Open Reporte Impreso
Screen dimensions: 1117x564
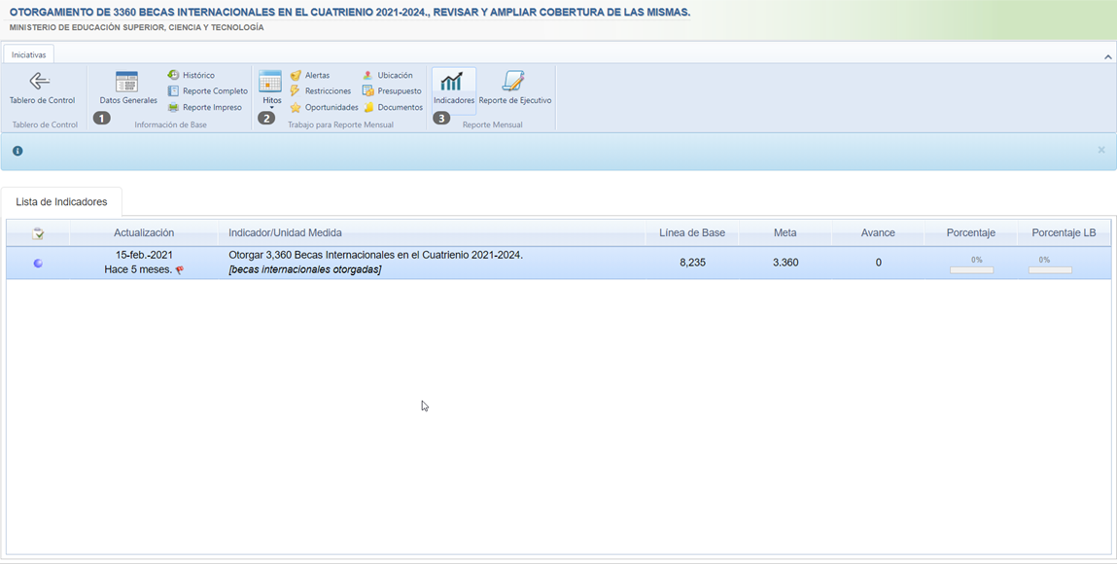204,108
